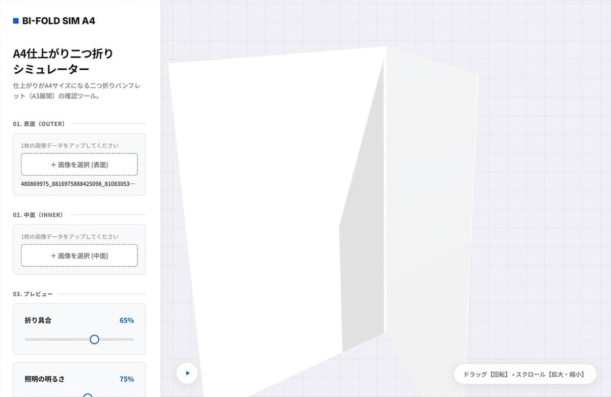Click the A3展開 description paragraph

click(x=77, y=91)
